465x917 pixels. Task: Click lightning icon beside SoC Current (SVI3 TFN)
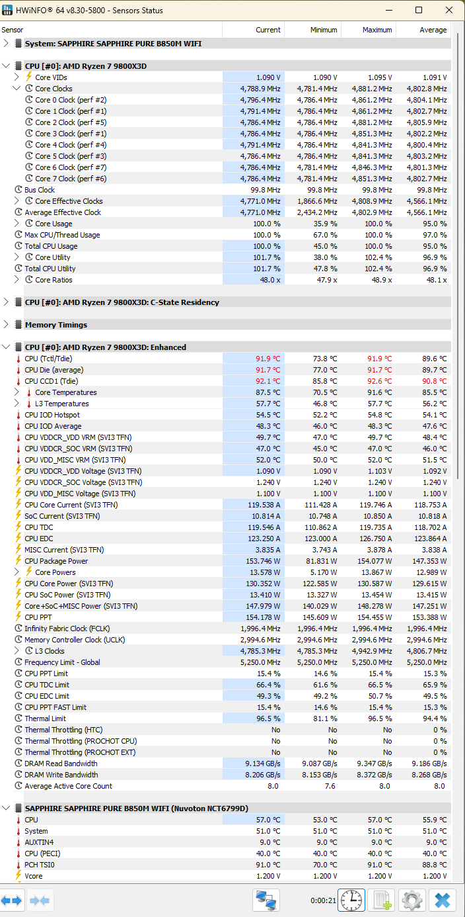[x=18, y=516]
